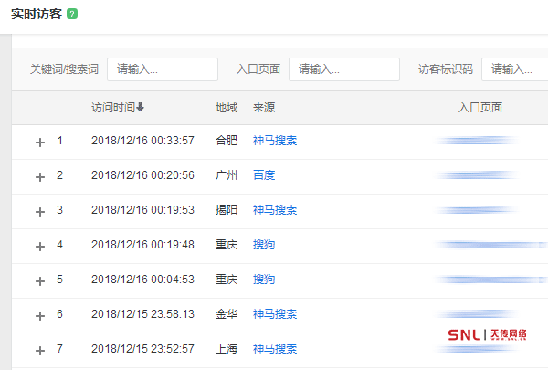The image size is (548, 370).
Task: Open 神马搜索 link for 揭阳 visitor
Action: [275, 210]
